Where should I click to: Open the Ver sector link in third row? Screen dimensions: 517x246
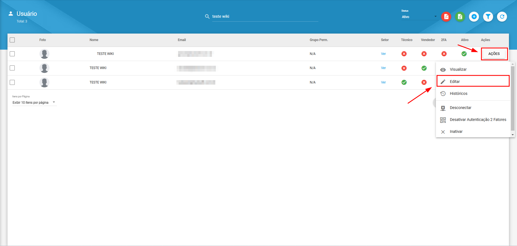pos(383,82)
